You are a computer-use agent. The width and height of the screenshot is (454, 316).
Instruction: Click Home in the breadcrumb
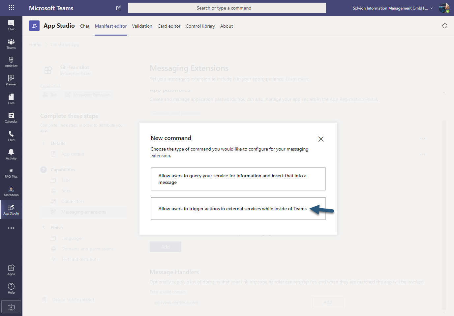tap(35, 44)
